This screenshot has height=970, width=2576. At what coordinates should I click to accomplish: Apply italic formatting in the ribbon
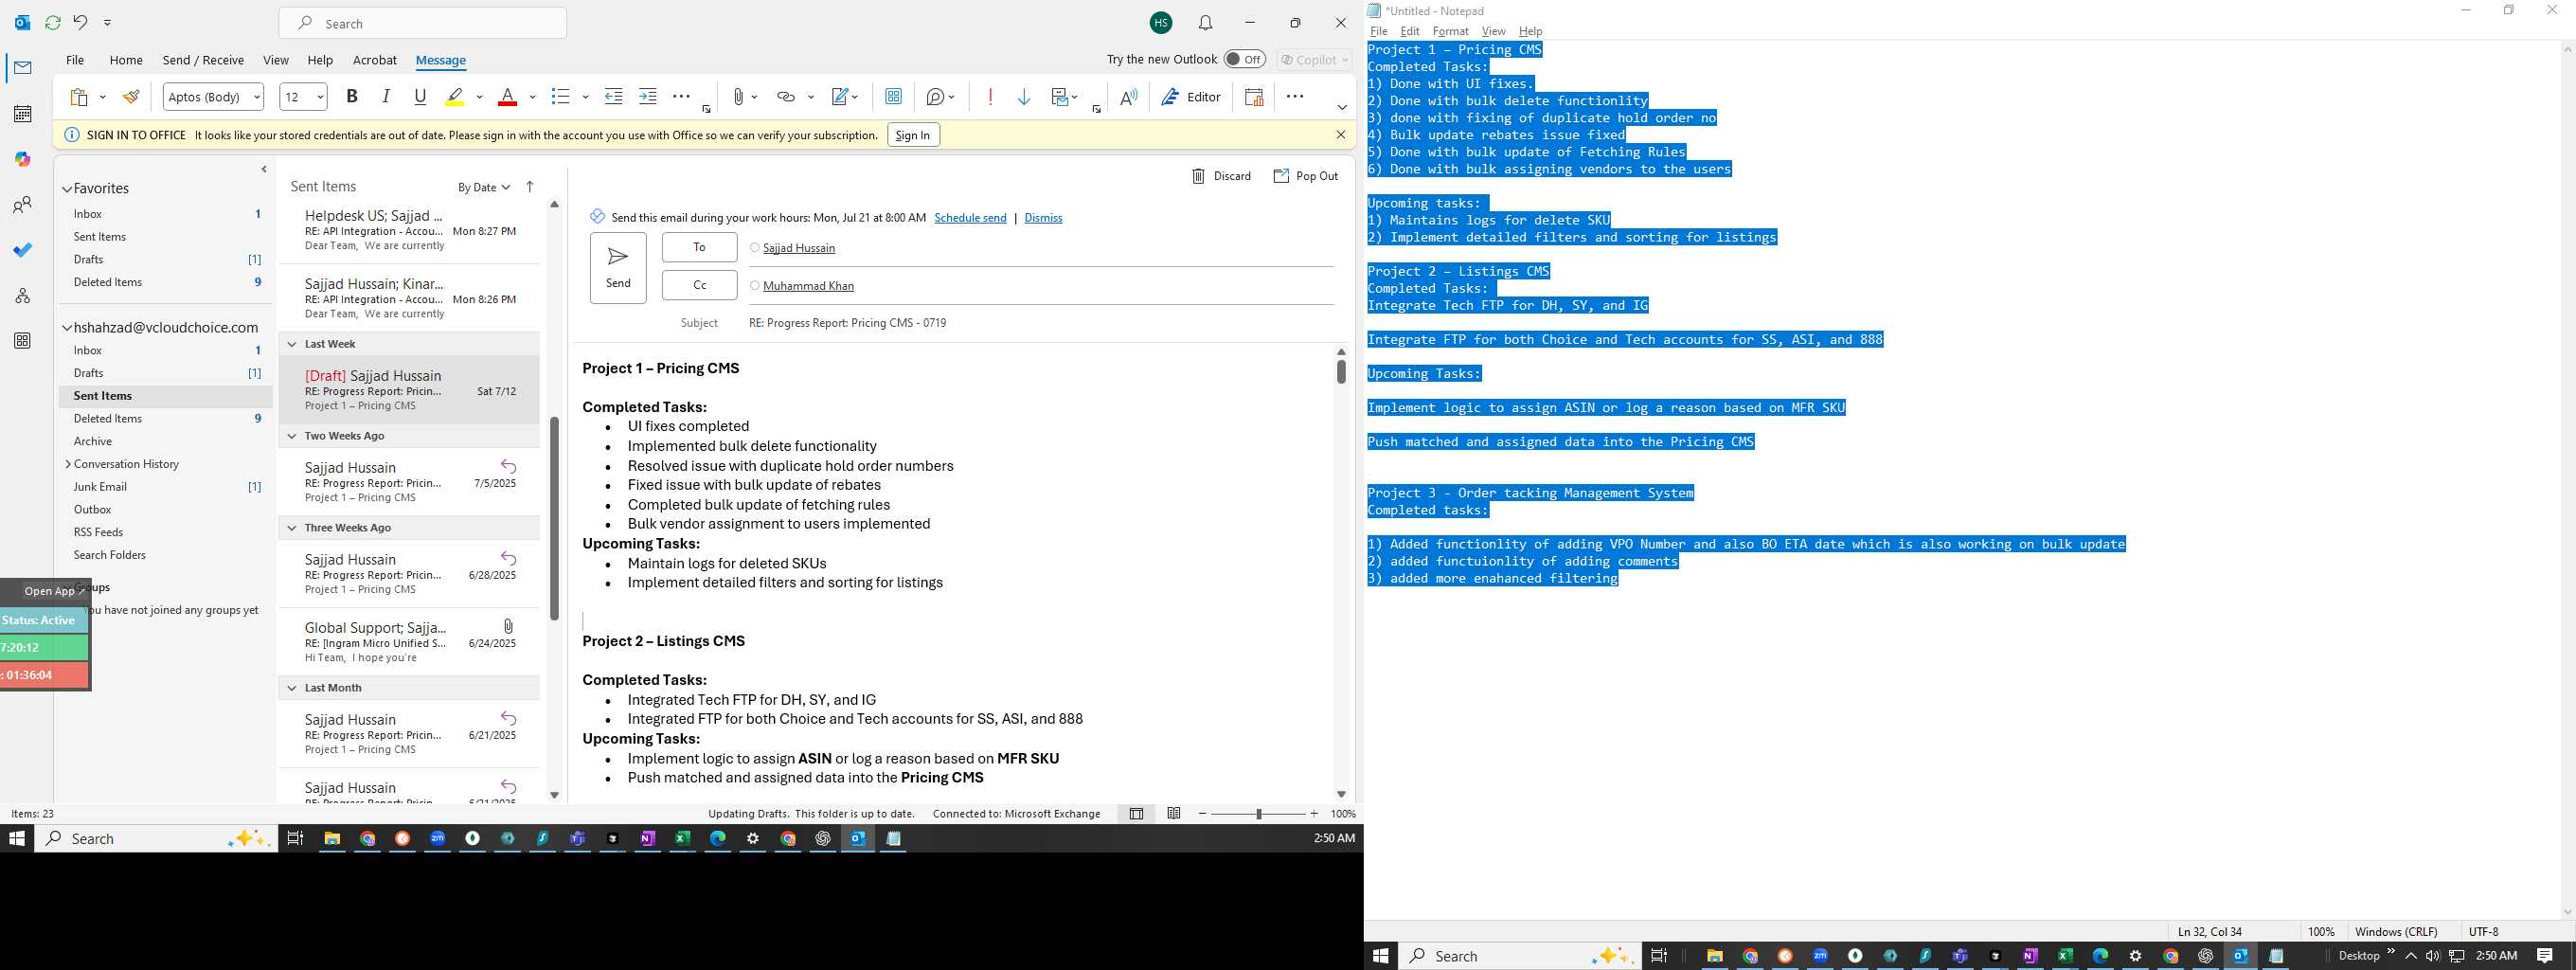pos(385,97)
